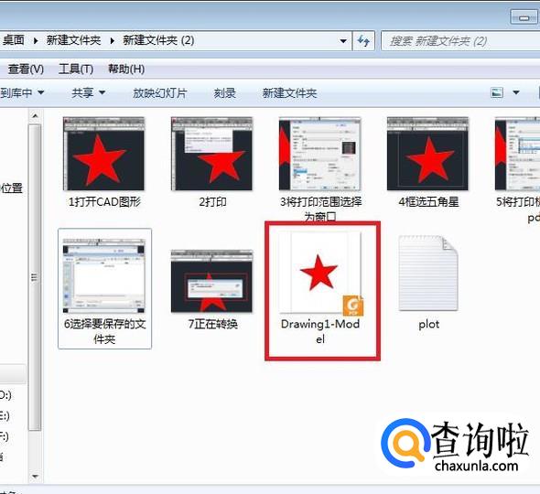Click the change view icon in toolbar

click(497, 92)
